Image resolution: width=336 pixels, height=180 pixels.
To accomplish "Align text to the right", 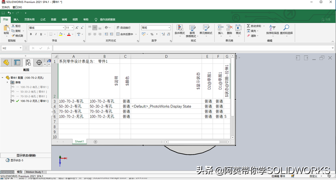I will click(x=100, y=34).
